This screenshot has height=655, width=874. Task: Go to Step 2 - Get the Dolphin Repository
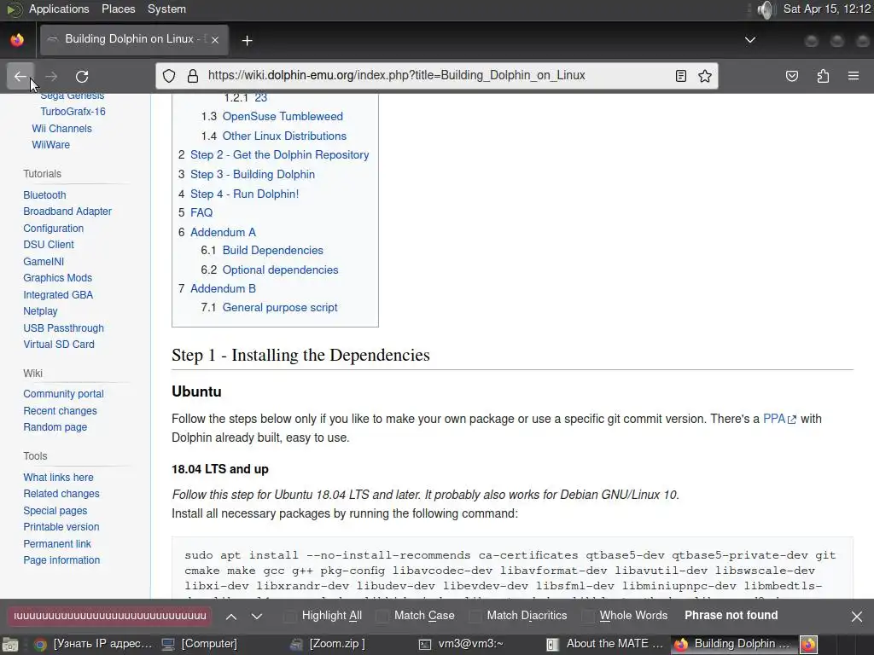pos(279,155)
